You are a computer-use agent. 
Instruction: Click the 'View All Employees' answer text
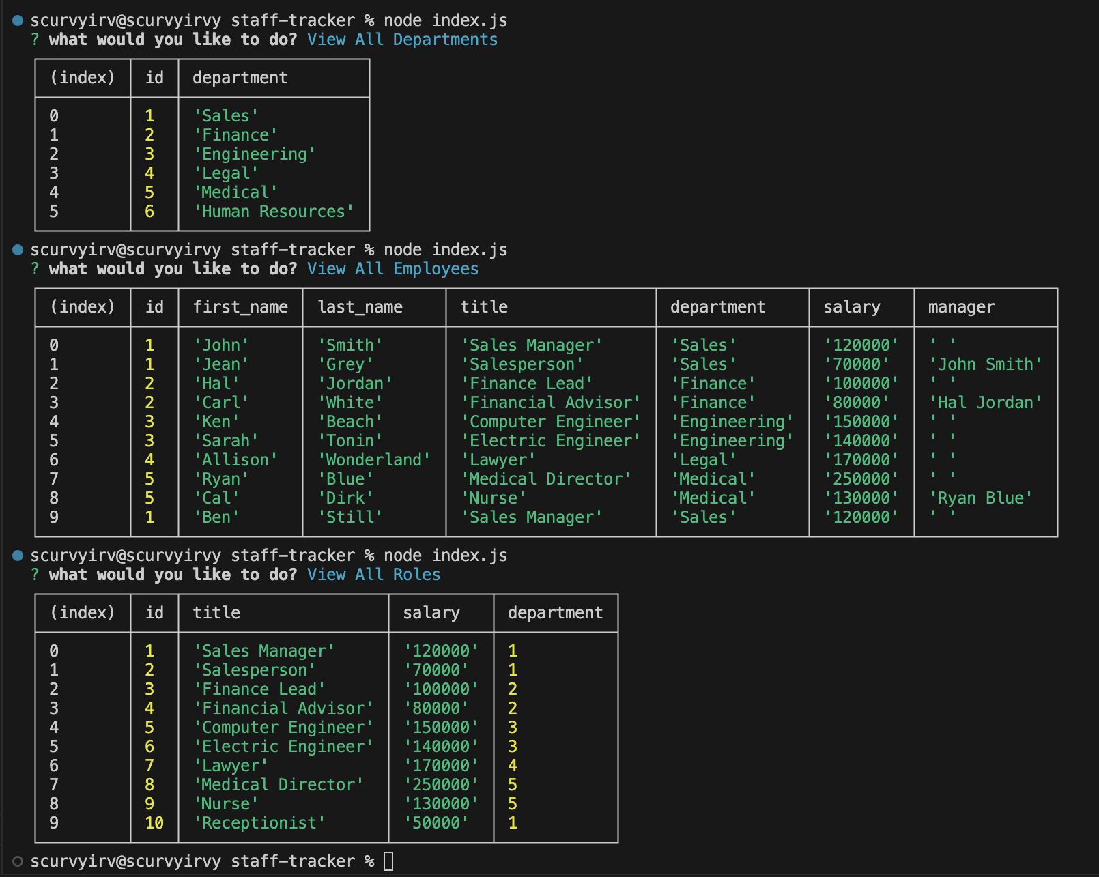(392, 269)
